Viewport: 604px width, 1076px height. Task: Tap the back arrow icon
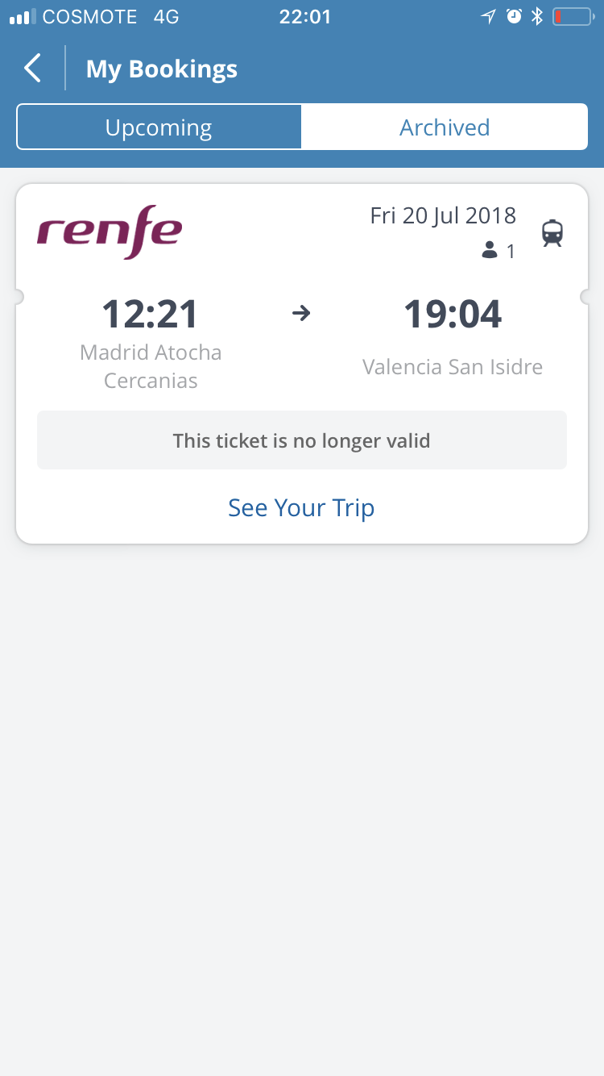(x=32, y=69)
